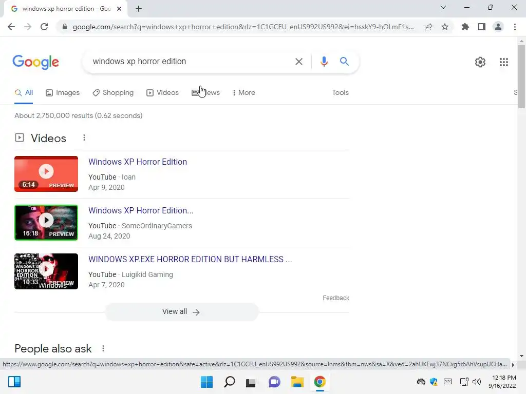Viewport: 526px width, 394px height.
Task: Open Teams Chat on taskbar
Action: tap(274, 382)
